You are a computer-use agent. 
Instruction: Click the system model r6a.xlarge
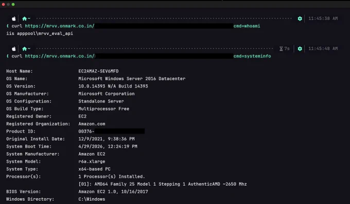click(x=92, y=162)
